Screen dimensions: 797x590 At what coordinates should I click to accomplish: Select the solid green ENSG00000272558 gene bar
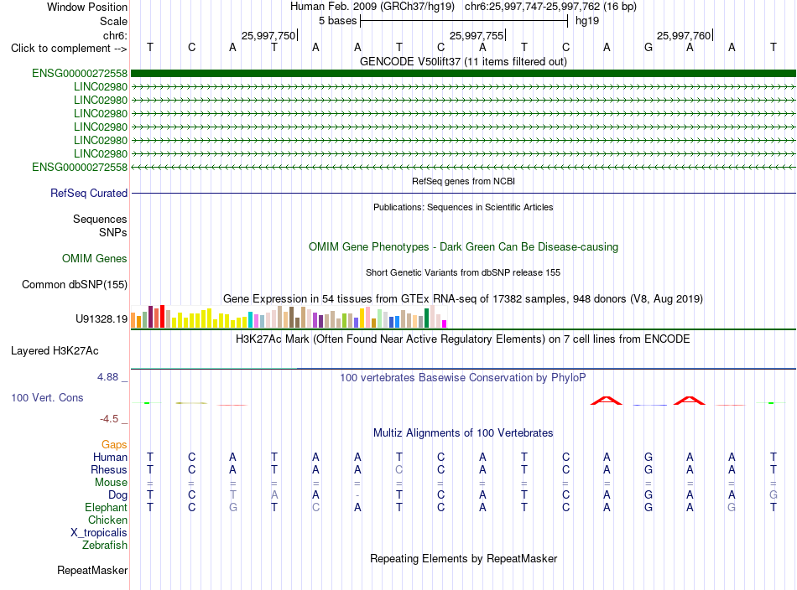coord(463,74)
